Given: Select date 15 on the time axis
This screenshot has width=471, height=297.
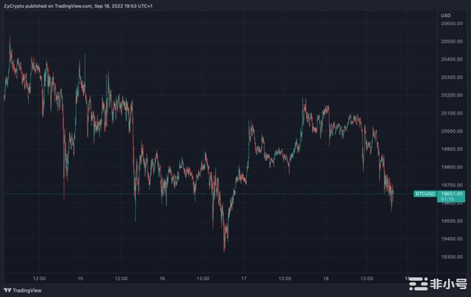Looking at the screenshot, I should (x=79, y=279).
